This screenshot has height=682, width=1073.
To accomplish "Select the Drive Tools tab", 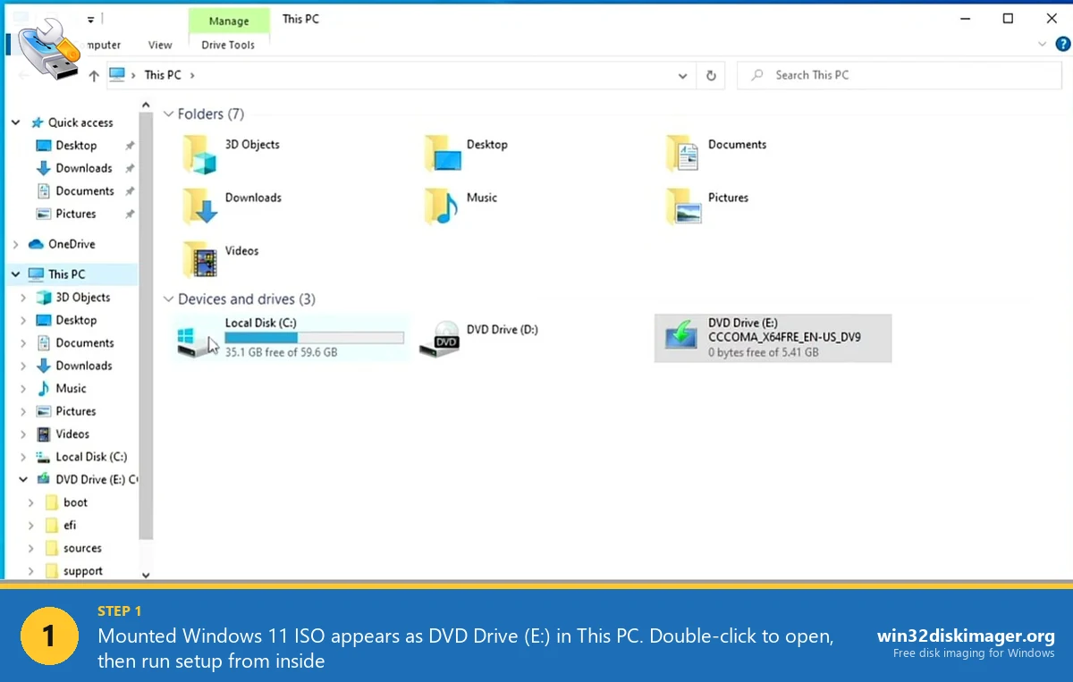I will [x=229, y=44].
